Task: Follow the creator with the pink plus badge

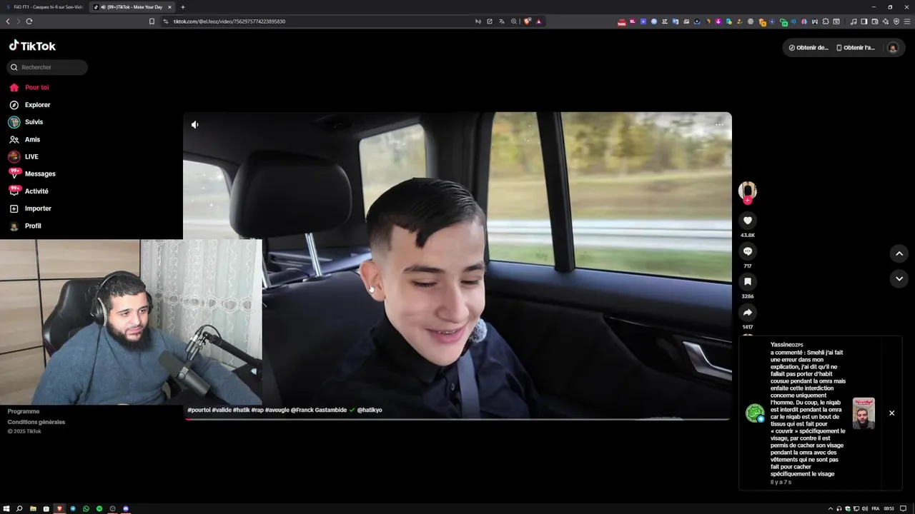Action: tap(748, 201)
